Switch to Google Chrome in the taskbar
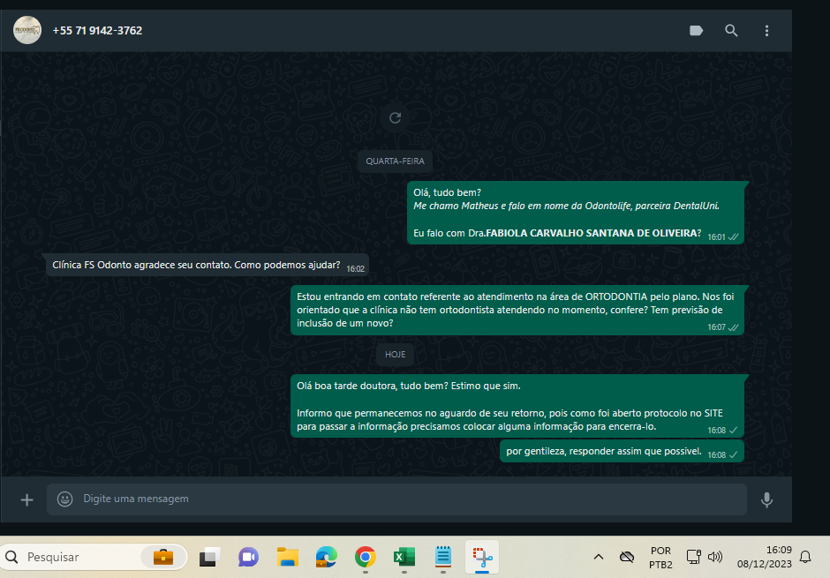The height and width of the screenshot is (578, 830). [366, 557]
